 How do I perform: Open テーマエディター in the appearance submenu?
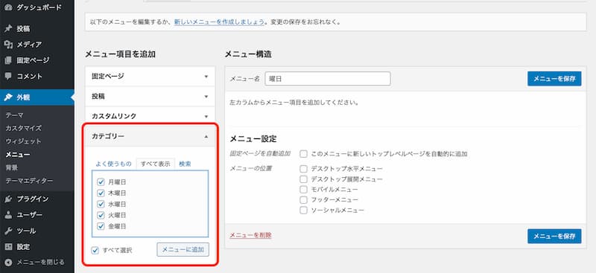coord(29,181)
